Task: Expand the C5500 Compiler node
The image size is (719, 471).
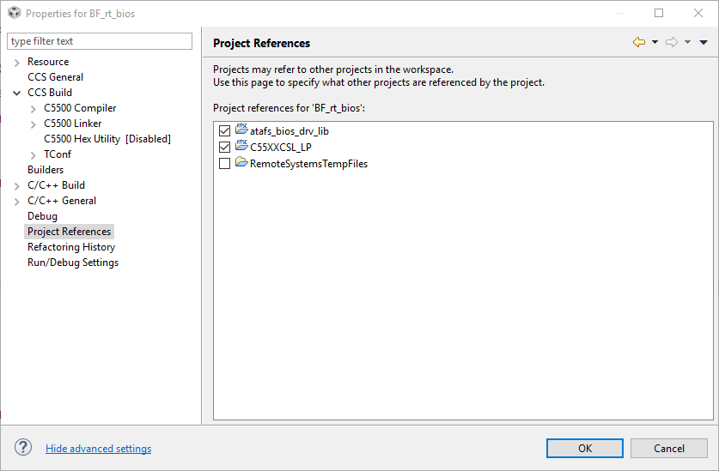Action: coord(34,108)
